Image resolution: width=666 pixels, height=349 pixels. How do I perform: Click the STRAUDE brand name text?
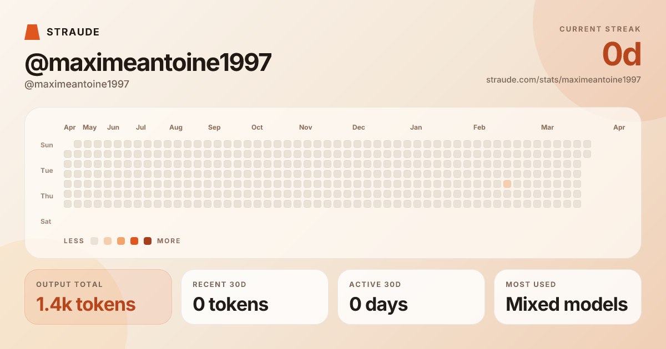(73, 32)
